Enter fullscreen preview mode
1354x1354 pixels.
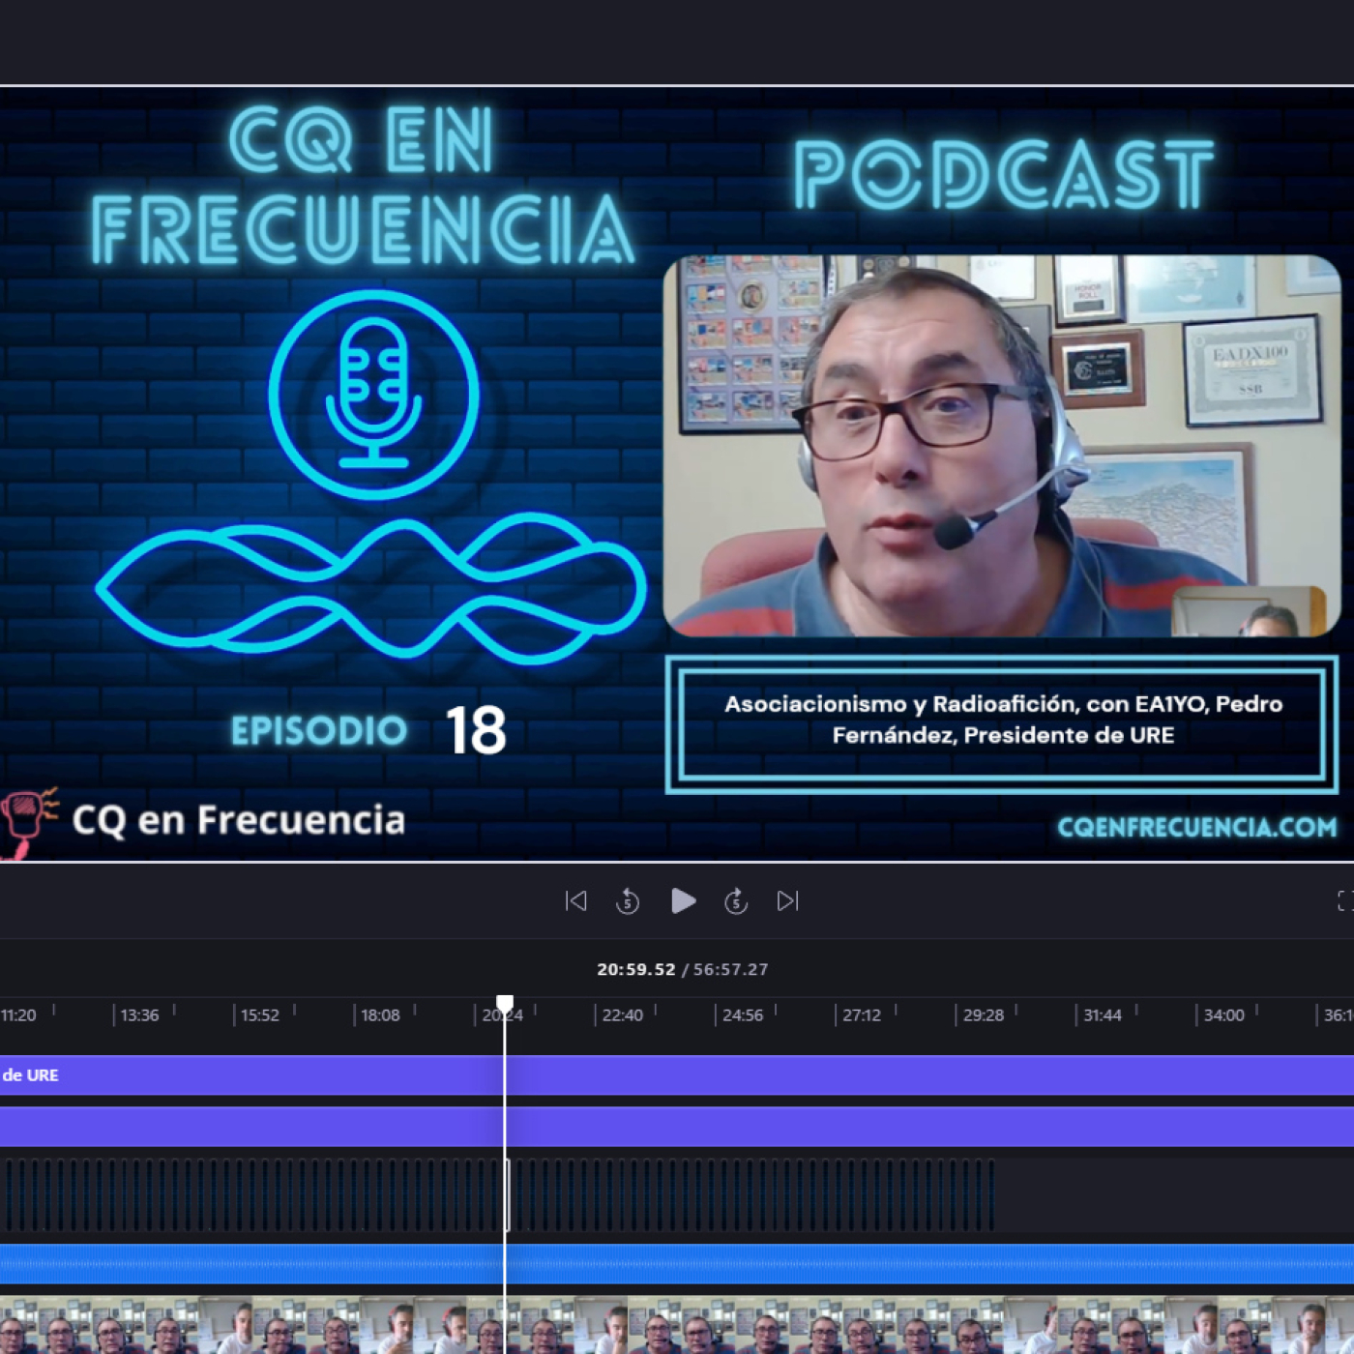(x=1345, y=901)
